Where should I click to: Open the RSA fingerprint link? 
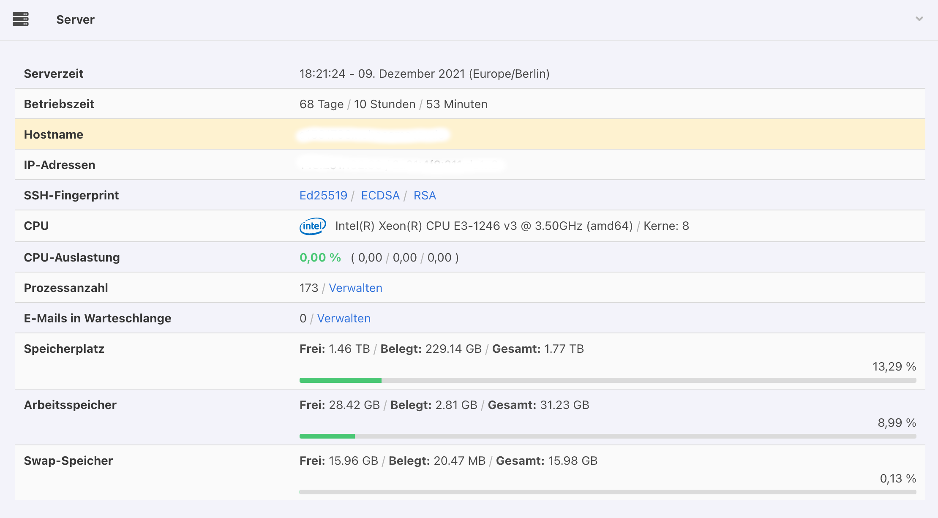coord(425,195)
